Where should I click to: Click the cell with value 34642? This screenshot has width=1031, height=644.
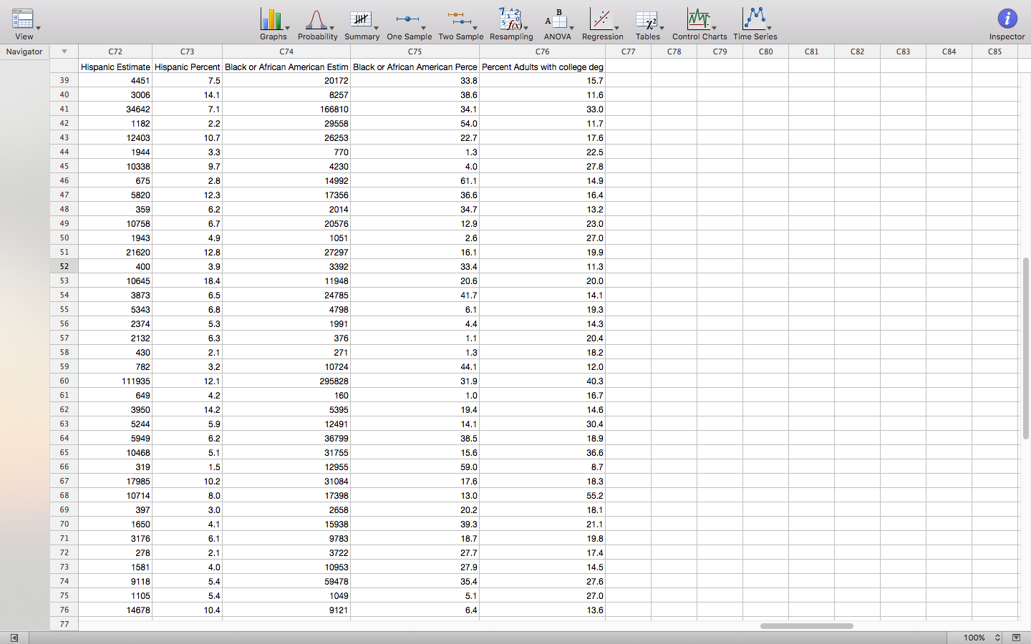click(x=115, y=109)
